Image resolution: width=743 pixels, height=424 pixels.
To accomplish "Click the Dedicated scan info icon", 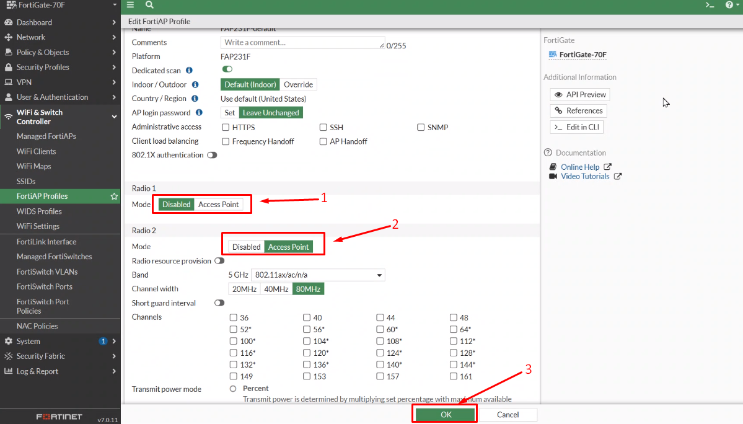I will [x=189, y=70].
